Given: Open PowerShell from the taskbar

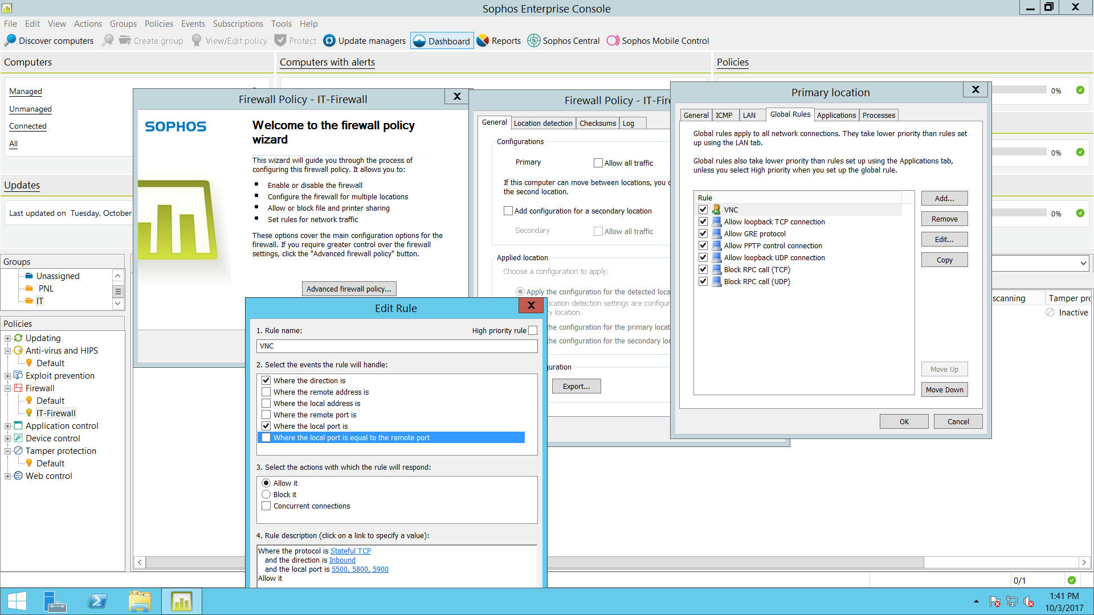Looking at the screenshot, I should click(97, 601).
